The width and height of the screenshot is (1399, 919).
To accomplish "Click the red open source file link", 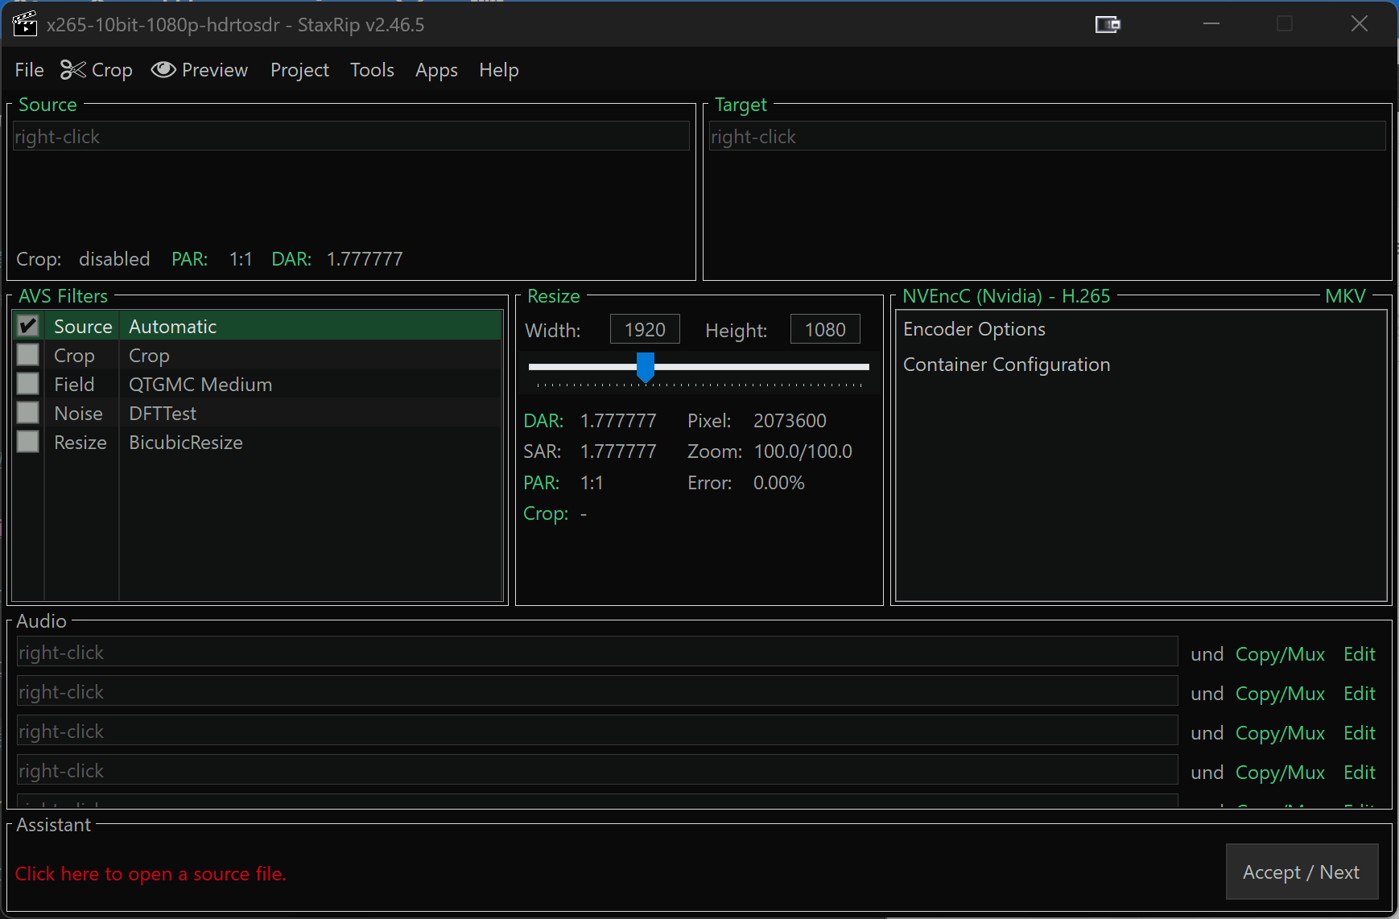I will point(151,874).
